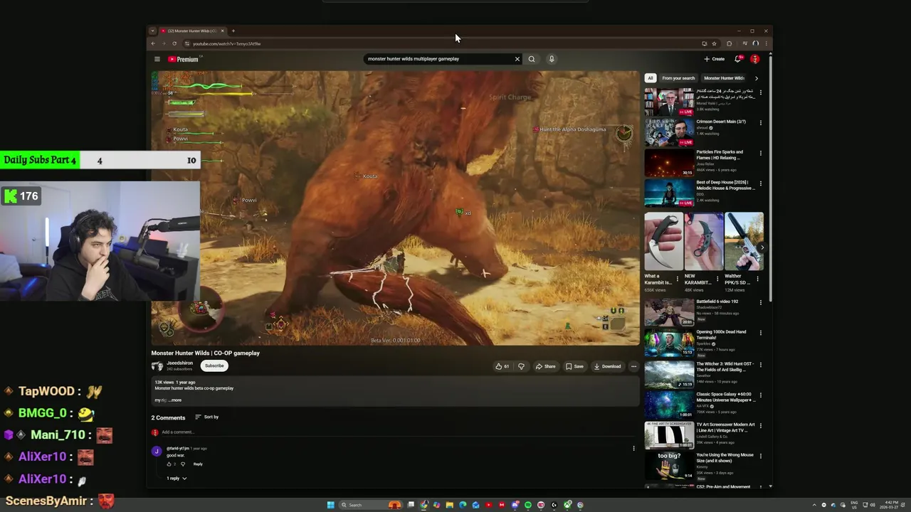Show more filter chips with right chevron
911x512 pixels.
(757, 78)
